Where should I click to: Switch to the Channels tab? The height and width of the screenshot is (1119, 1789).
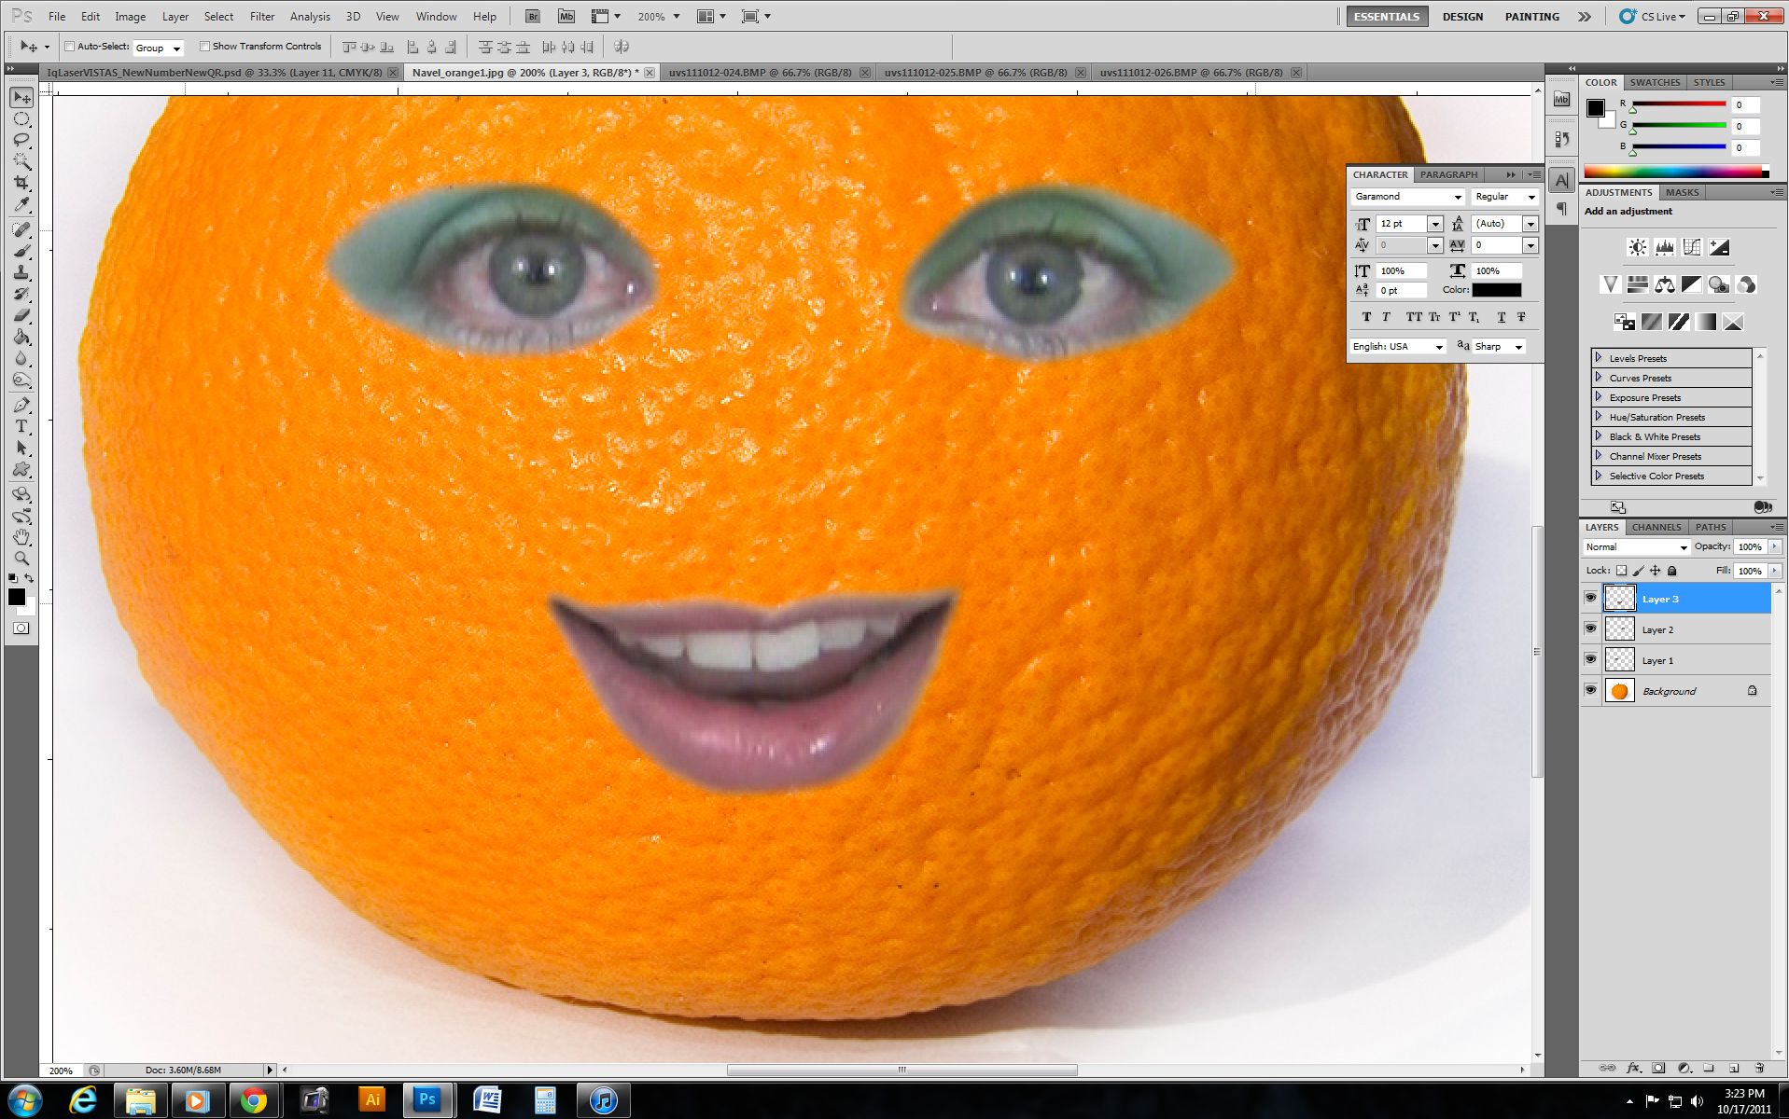[1655, 527]
